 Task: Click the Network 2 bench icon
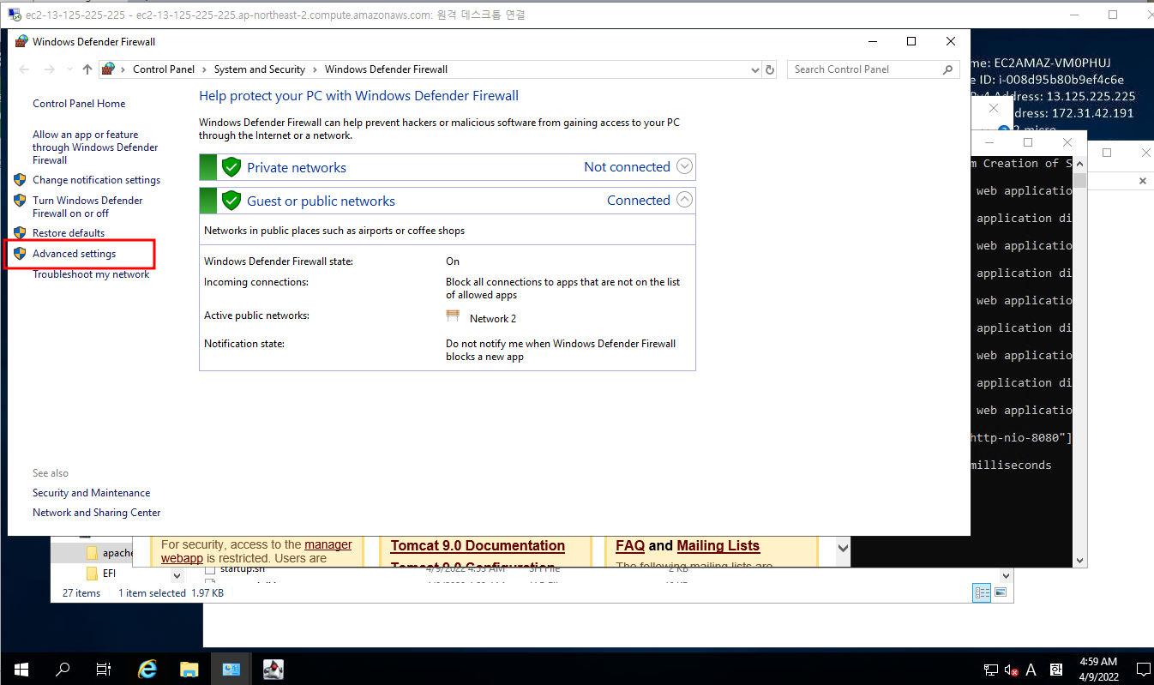[x=453, y=316]
